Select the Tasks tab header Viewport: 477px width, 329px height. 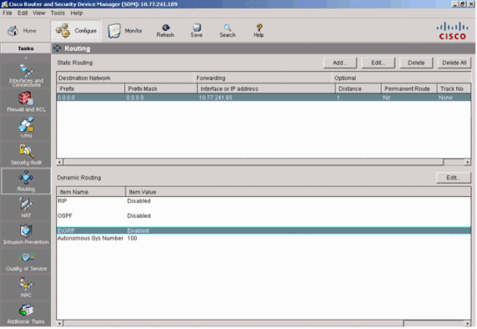pyautogui.click(x=25, y=48)
